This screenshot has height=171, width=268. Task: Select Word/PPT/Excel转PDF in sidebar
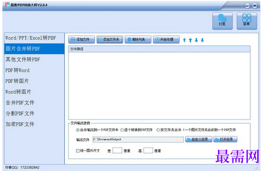coord(34,38)
